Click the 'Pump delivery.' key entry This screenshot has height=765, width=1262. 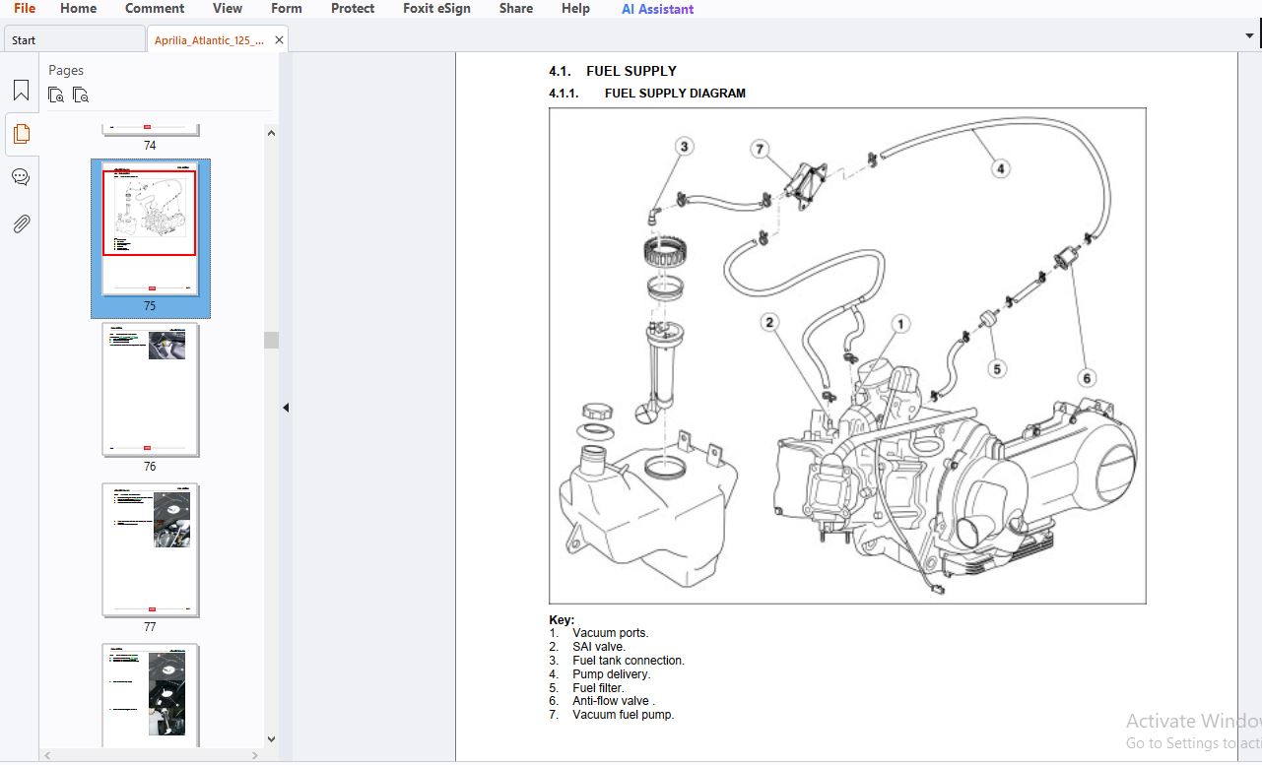click(612, 674)
